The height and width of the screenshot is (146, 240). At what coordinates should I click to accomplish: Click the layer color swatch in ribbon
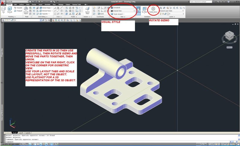coord(168,14)
